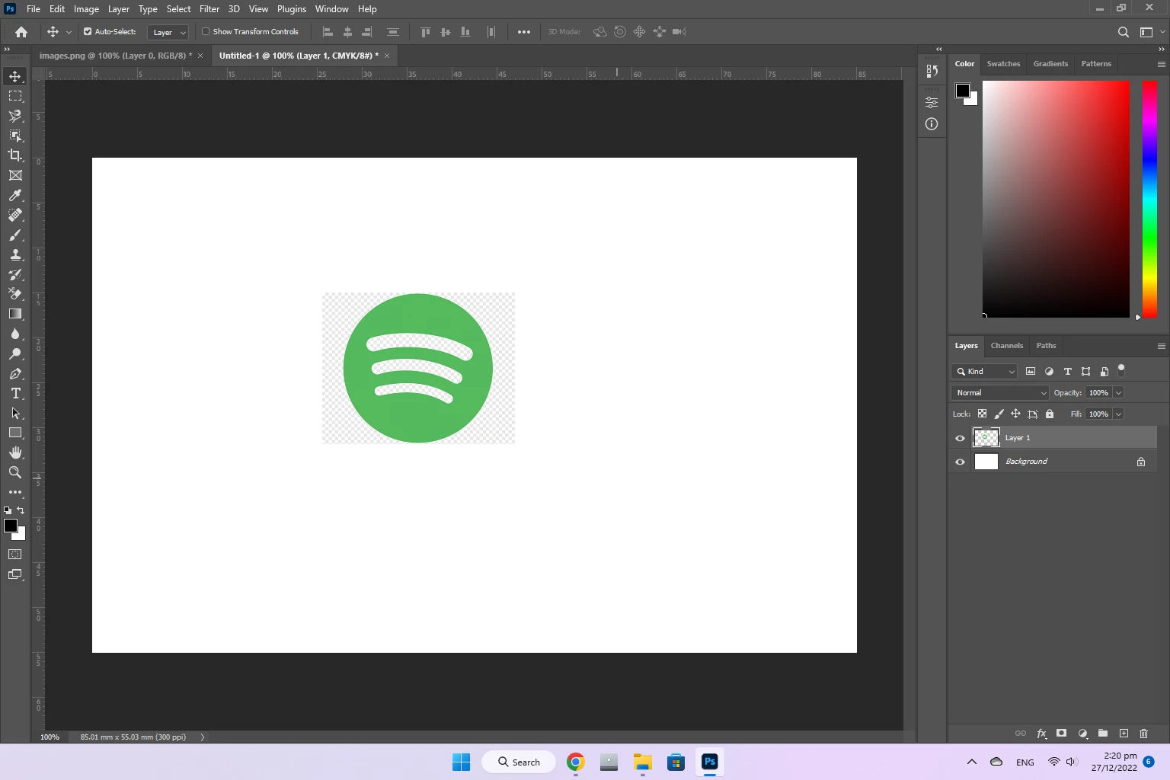Screen dimensions: 1170x780
Task: Turn layer filtering on or off
Action: tap(1121, 370)
